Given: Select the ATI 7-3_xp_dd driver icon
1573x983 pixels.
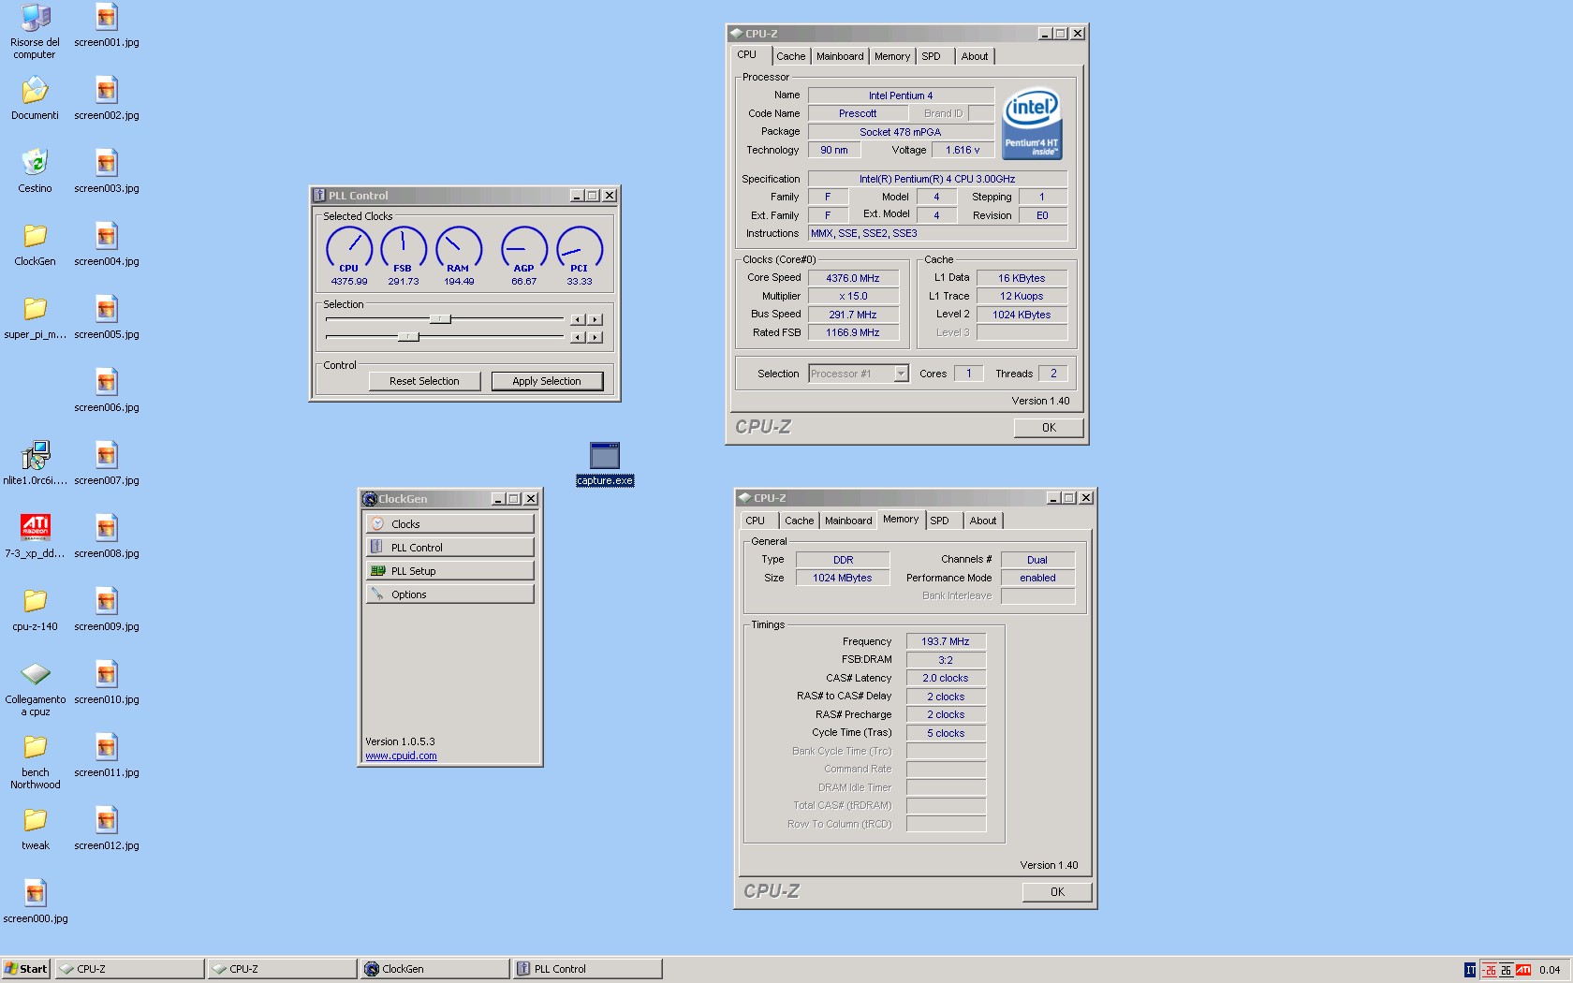Looking at the screenshot, I should pyautogui.click(x=35, y=527).
